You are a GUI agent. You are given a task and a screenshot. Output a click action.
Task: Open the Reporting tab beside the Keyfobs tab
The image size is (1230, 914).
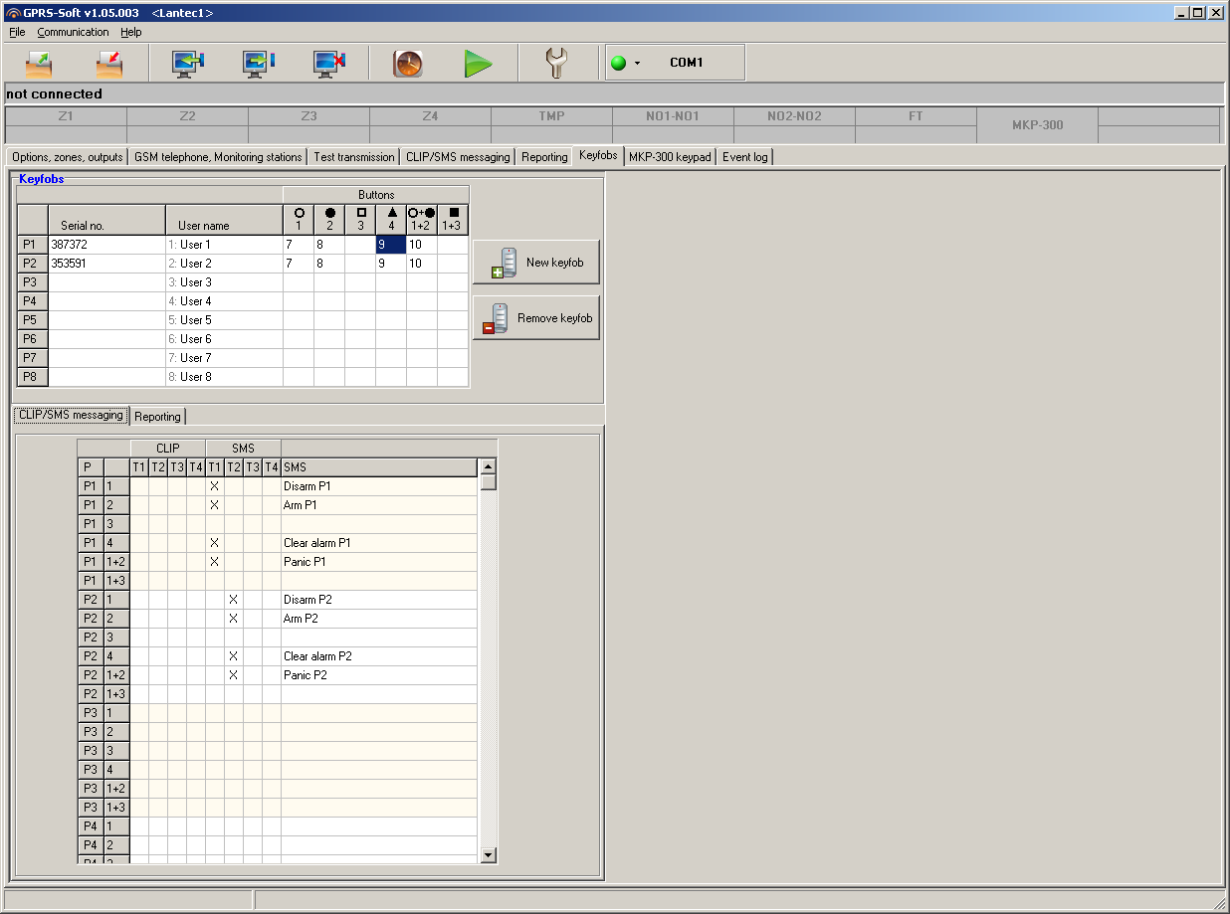(544, 157)
